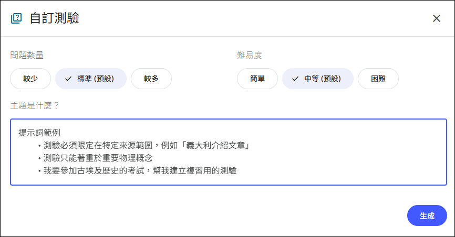Choose the 標準 (預設) question count

[x=91, y=79]
